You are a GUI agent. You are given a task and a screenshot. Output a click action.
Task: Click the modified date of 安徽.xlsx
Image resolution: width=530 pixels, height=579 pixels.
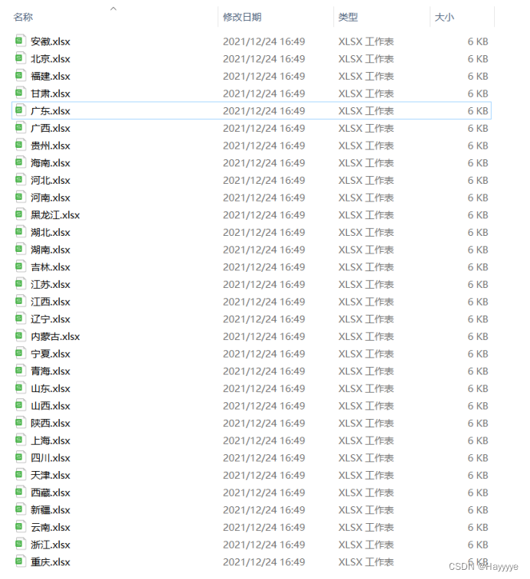(263, 41)
